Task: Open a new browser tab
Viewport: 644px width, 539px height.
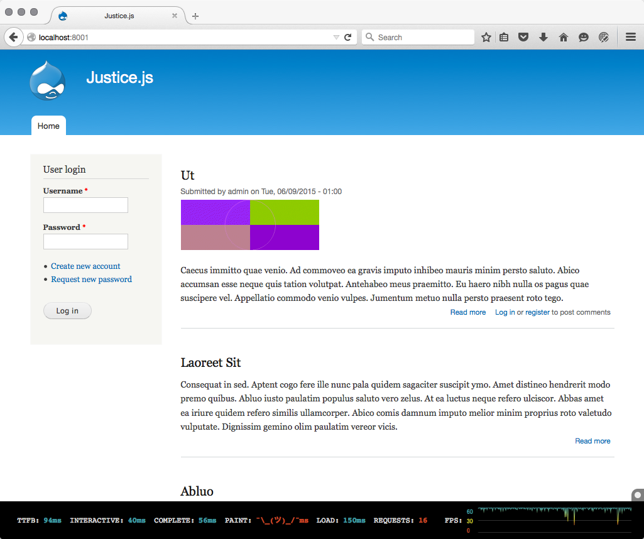Action: pos(195,16)
